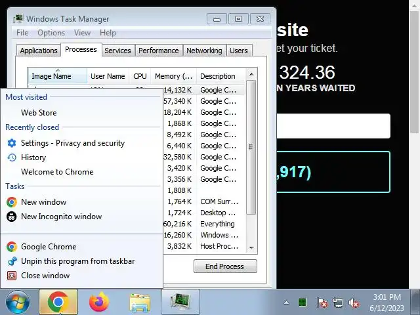
Task: Select the 32,580 K Google Chrome row
Action: click(203, 157)
